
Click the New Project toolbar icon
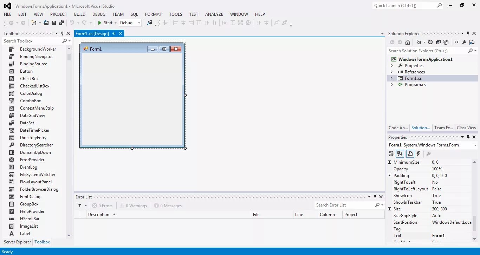(x=34, y=23)
